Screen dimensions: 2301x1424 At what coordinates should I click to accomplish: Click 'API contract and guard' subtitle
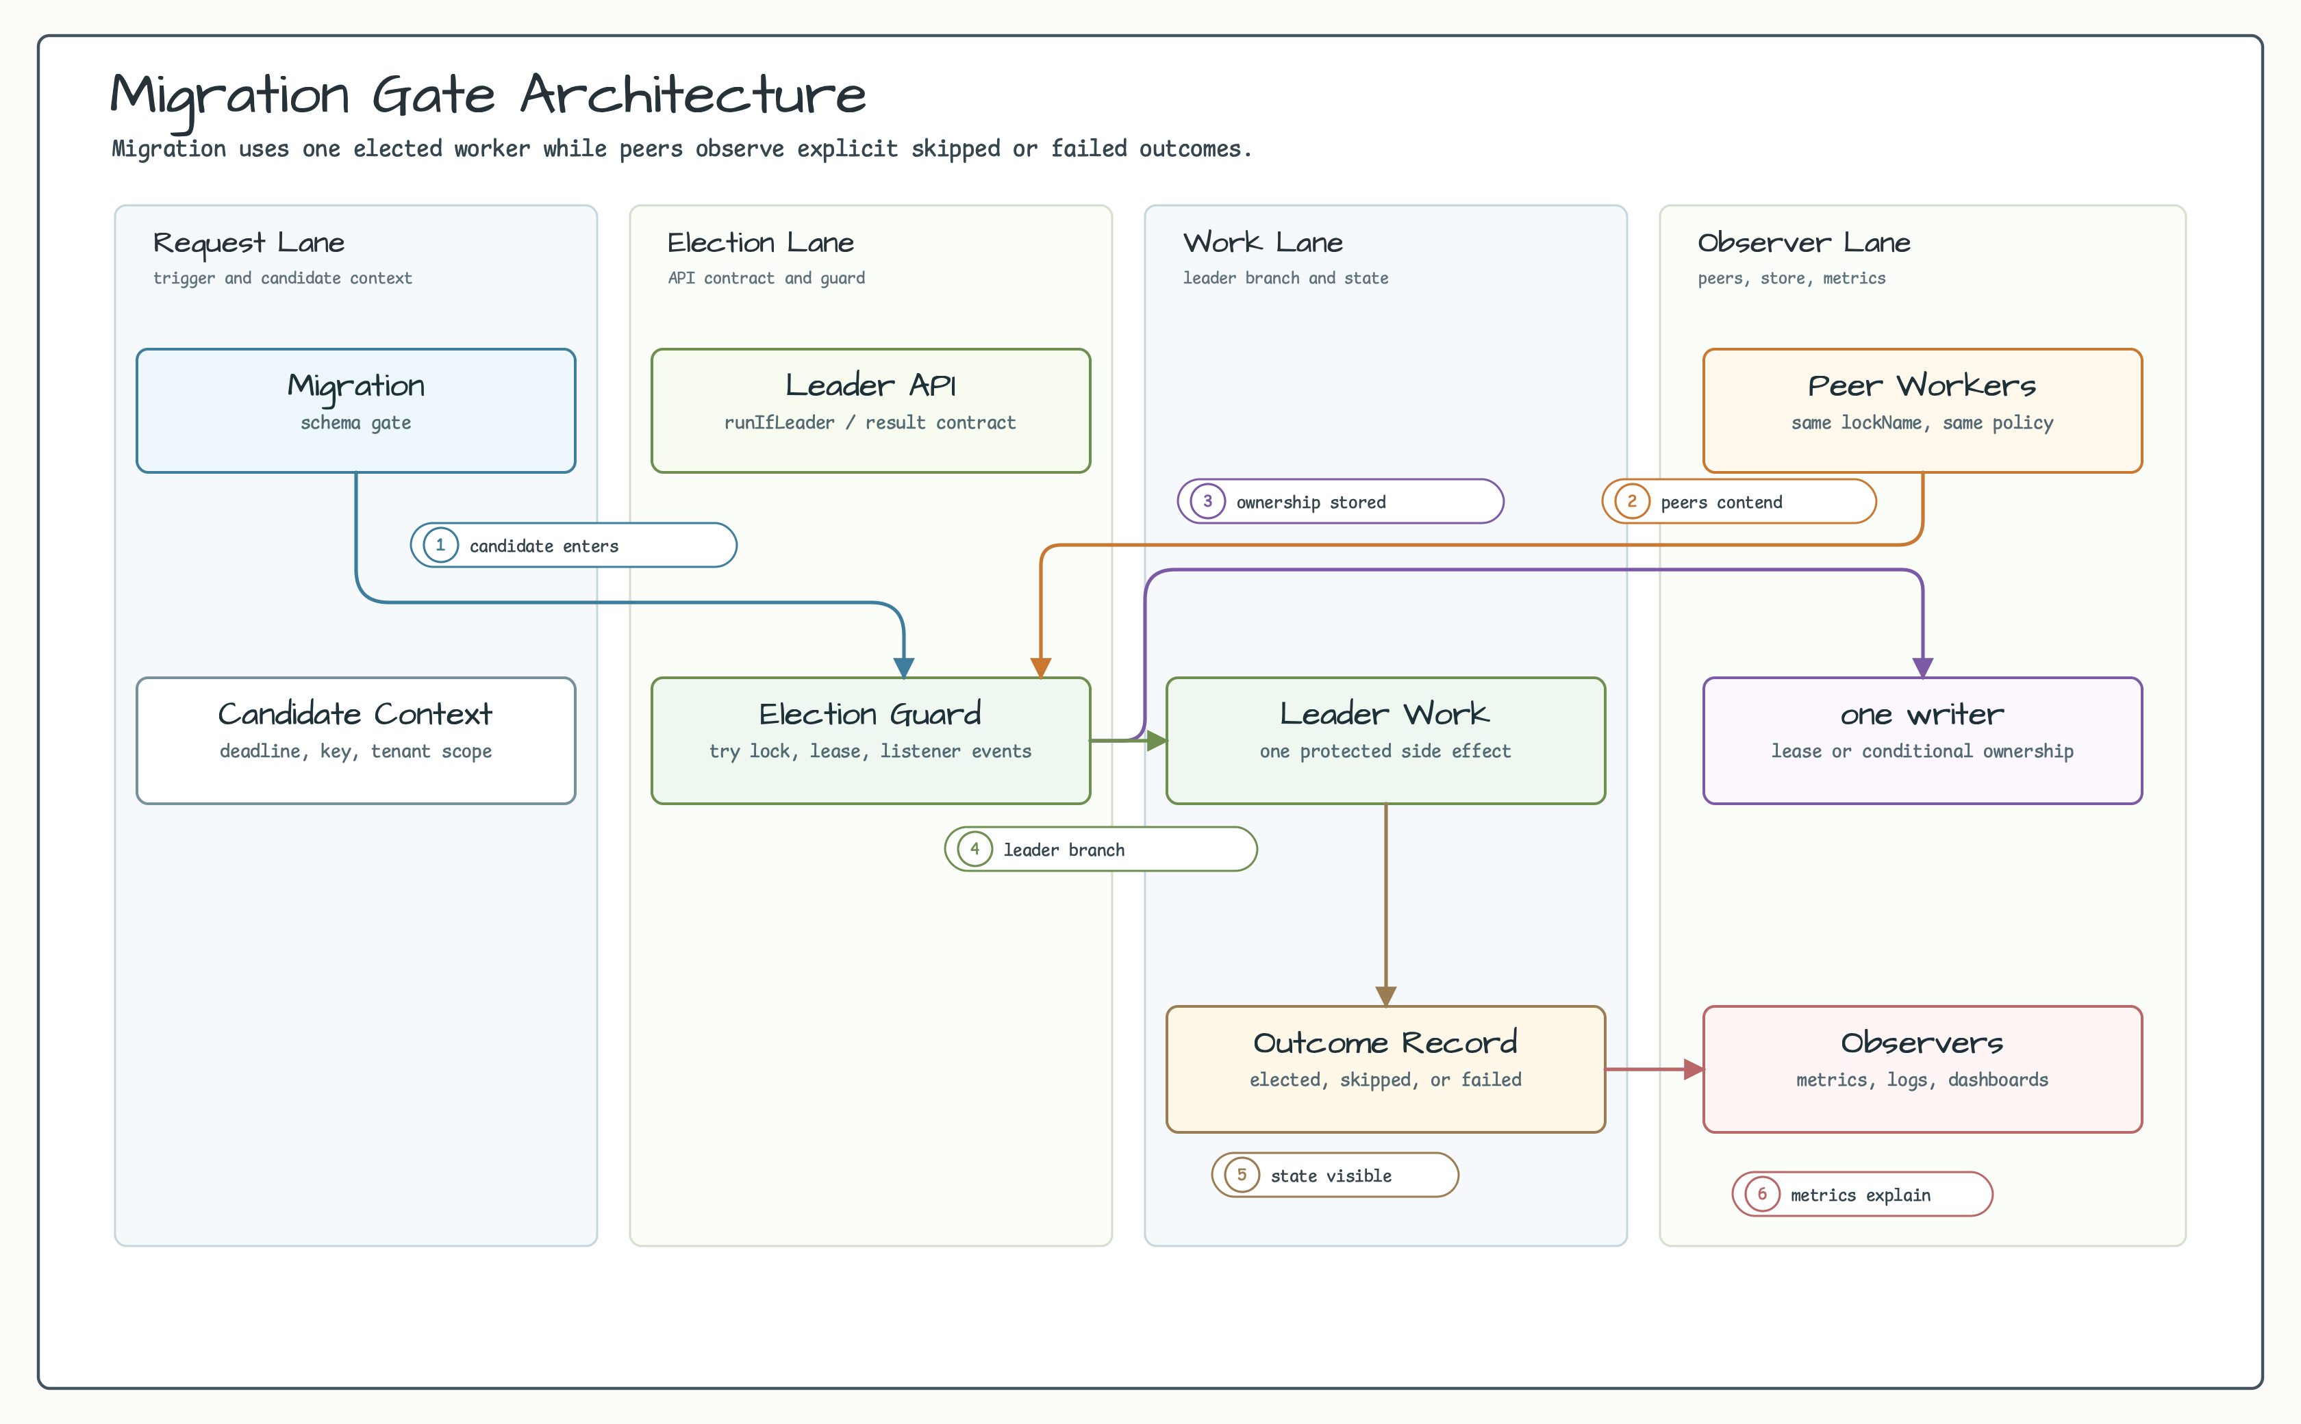pyautogui.click(x=766, y=278)
